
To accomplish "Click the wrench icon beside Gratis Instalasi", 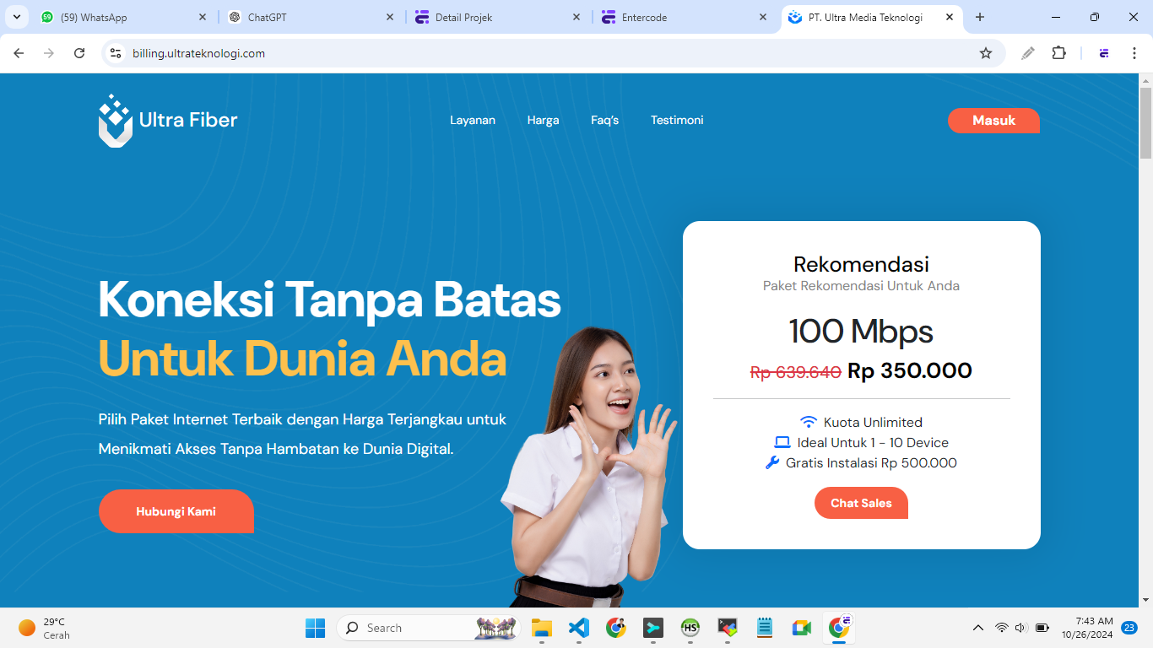I will 772,462.
